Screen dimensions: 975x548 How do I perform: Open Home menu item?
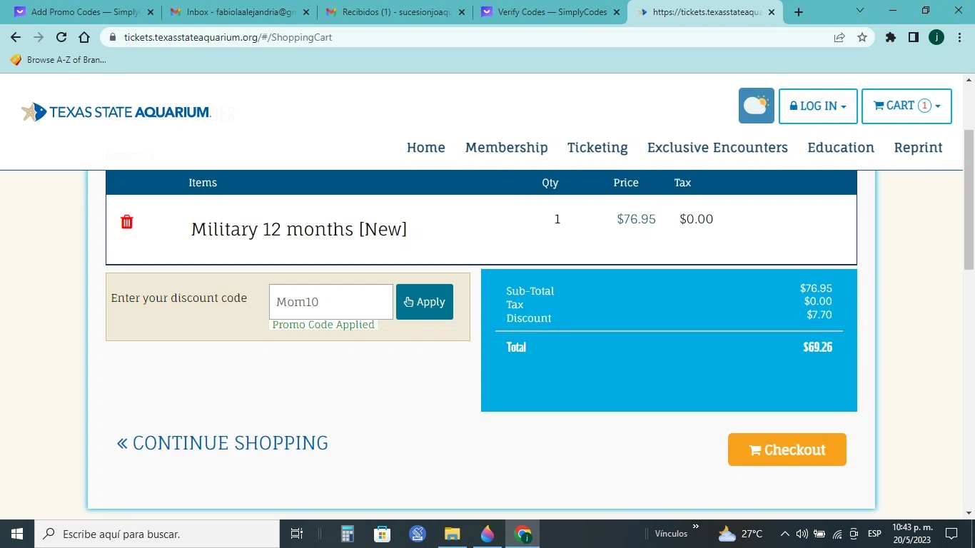pos(426,148)
